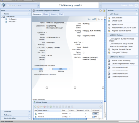This screenshot has height=123, width=139.
Task: Click the Launch Target Selector Popup icon
Action: (x=109, y=64)
